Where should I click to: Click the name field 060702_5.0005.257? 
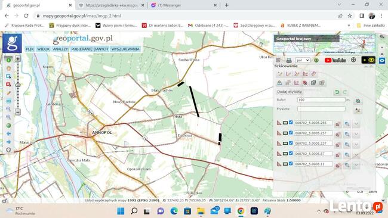[x=313, y=133]
